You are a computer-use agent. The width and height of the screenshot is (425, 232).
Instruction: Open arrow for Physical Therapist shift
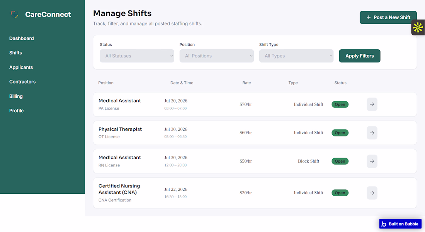[372, 133]
